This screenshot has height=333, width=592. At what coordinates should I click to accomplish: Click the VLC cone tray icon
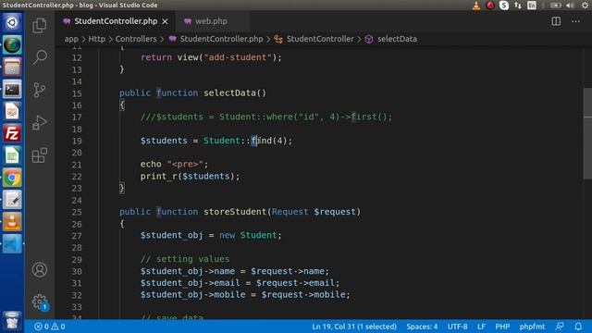[x=476, y=6]
